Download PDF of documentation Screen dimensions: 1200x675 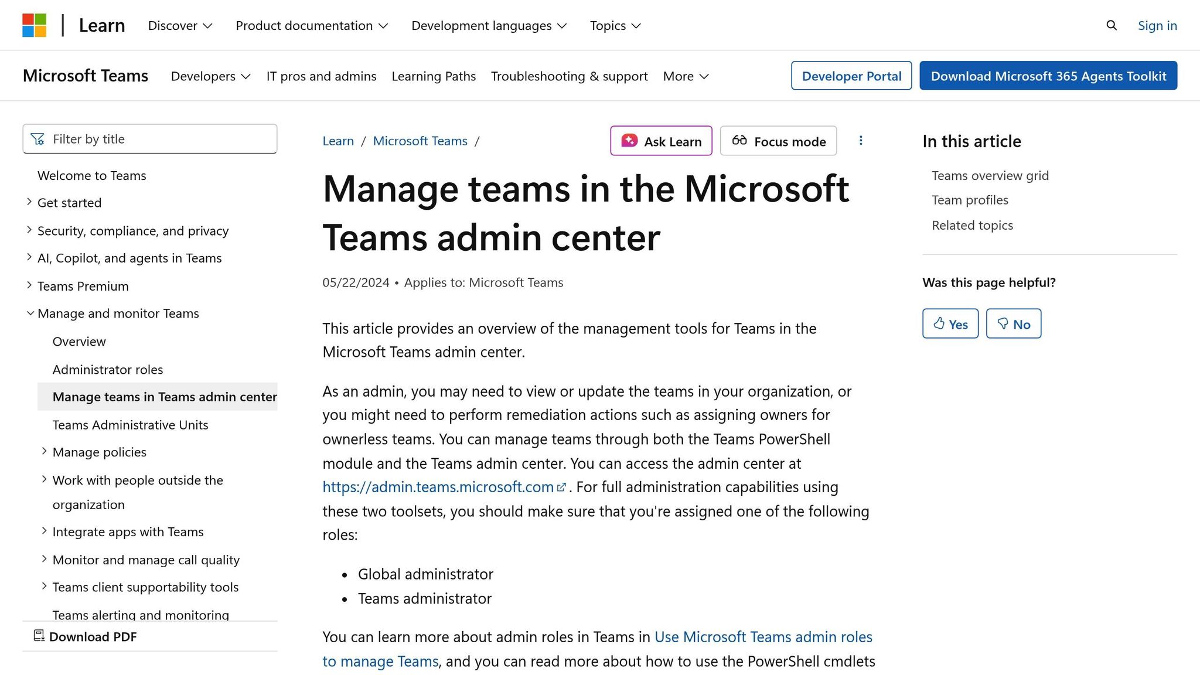[86, 636]
